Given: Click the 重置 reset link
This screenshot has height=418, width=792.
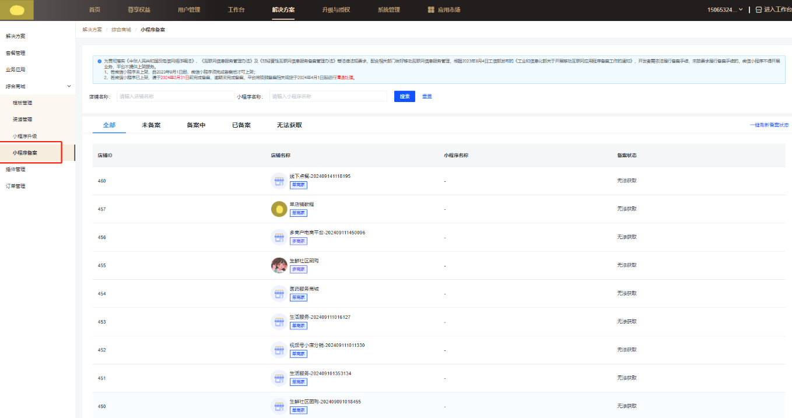Looking at the screenshot, I should [427, 96].
